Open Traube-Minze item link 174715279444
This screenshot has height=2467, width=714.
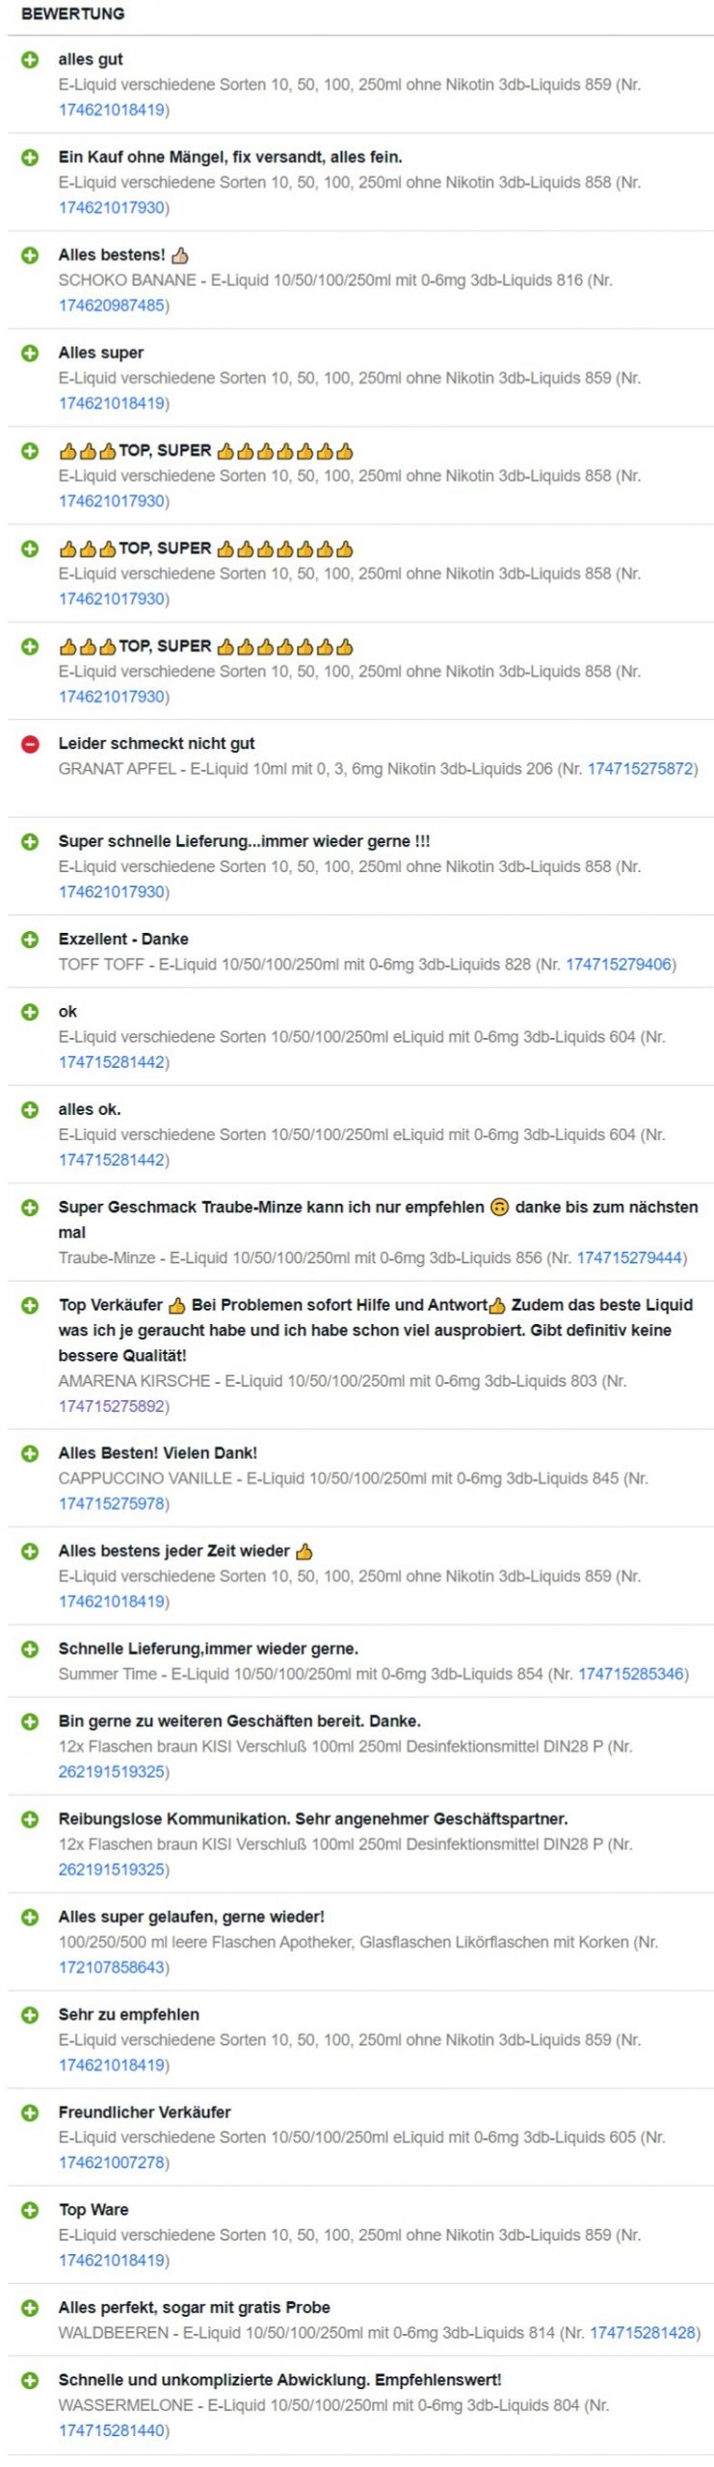(x=629, y=1258)
